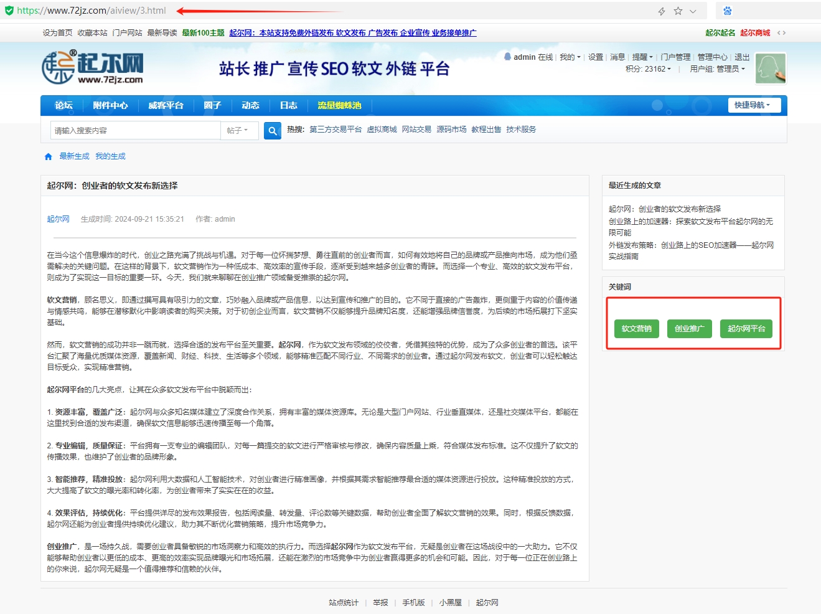Click 起尔起名 green link
This screenshot has width=821, height=614.
point(720,33)
